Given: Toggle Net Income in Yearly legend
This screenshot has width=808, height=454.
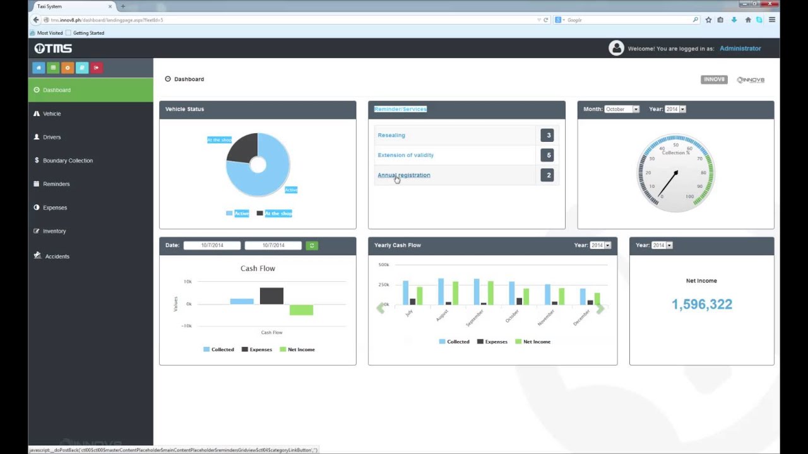Looking at the screenshot, I should [533, 342].
